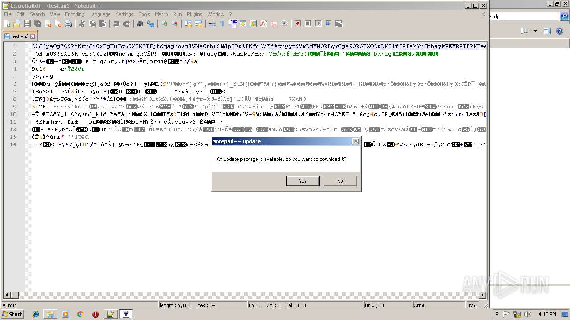Viewport: 570px width, 320px height.
Task: Click No in update dialog
Action: tap(340, 181)
